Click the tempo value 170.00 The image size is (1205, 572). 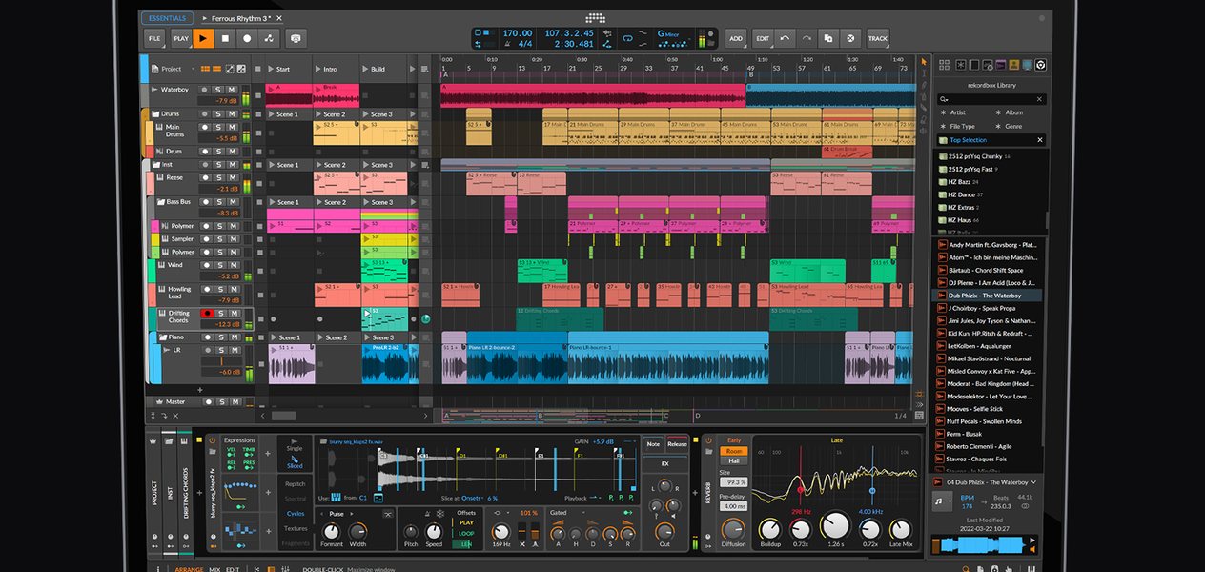click(517, 33)
